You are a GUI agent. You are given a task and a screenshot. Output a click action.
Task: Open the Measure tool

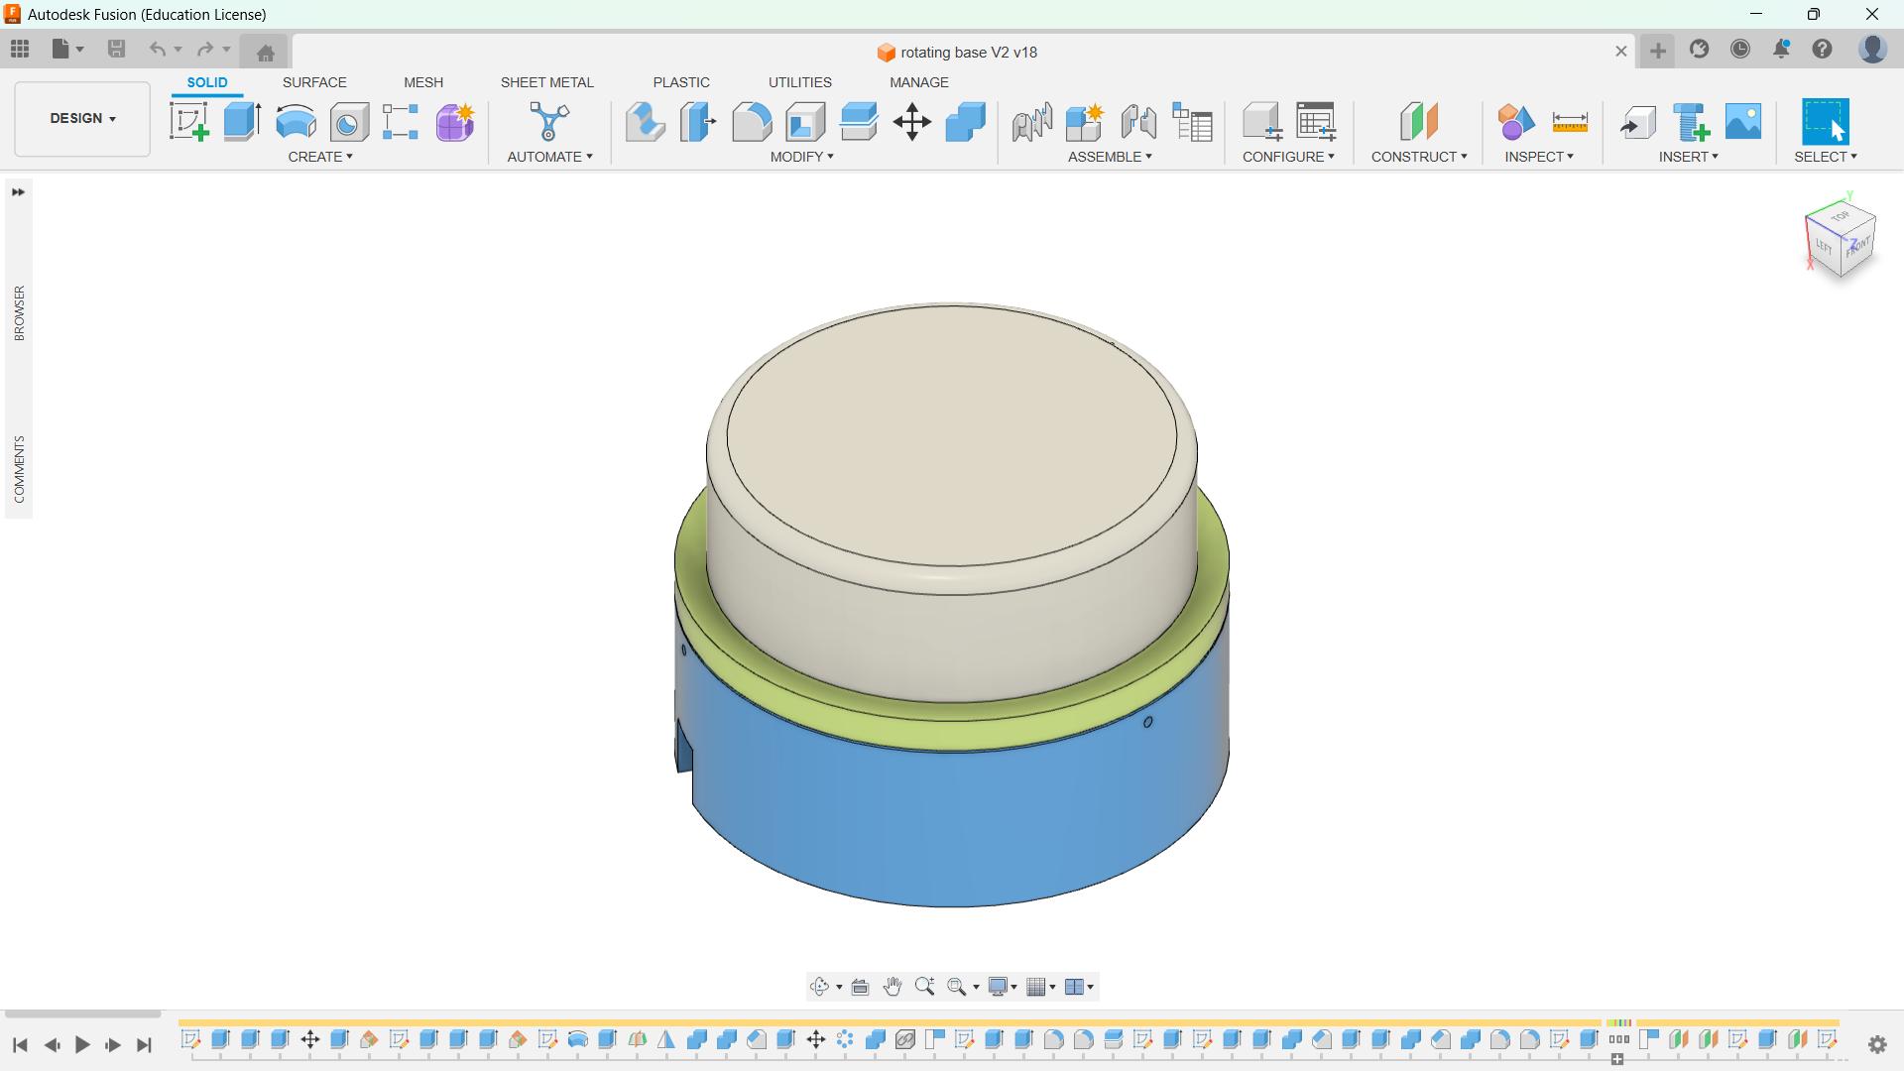click(1570, 122)
